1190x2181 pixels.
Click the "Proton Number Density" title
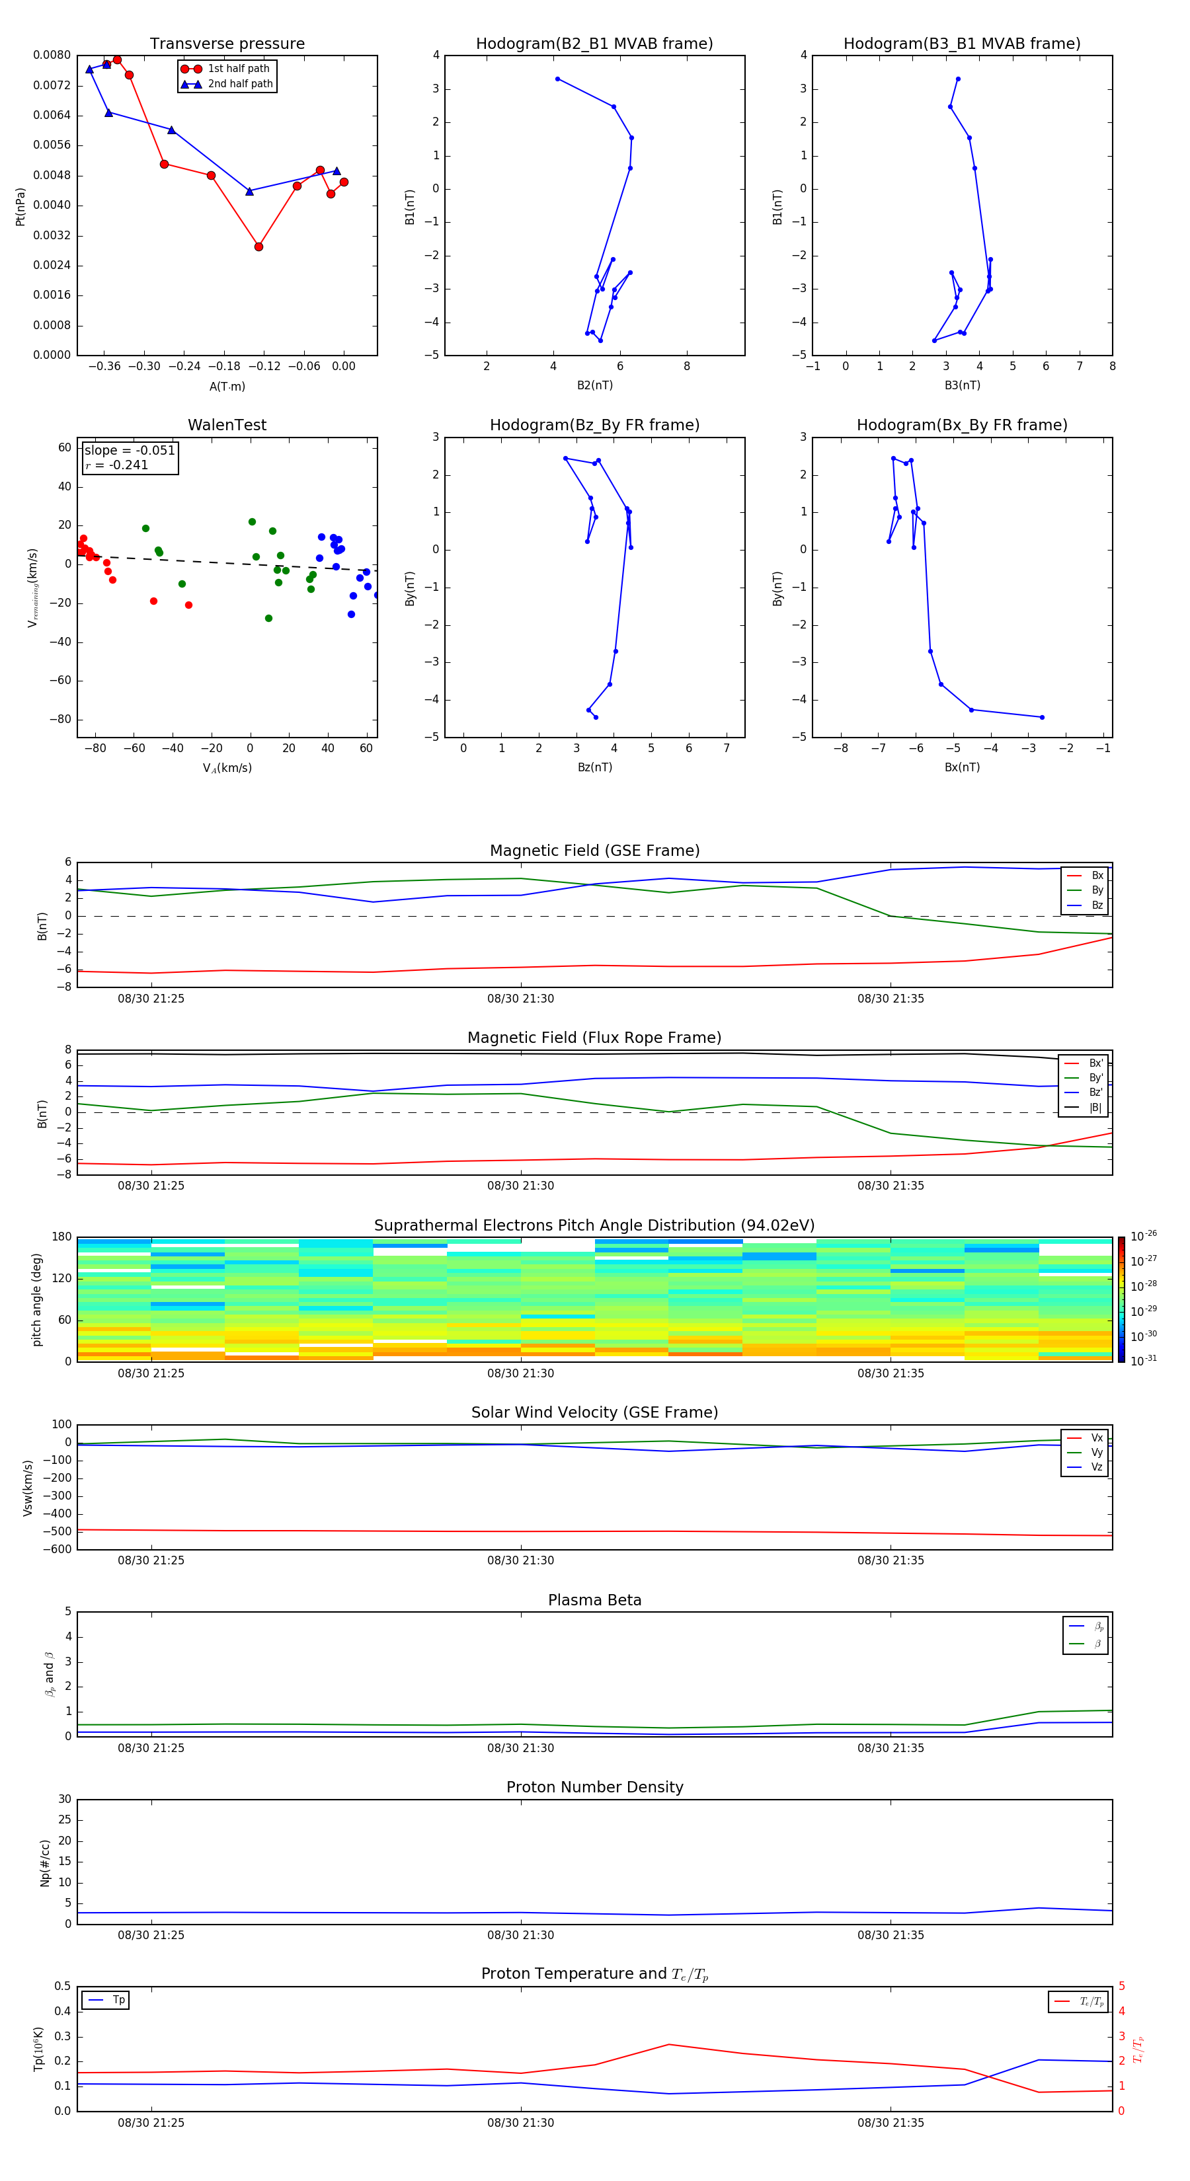594,1787
